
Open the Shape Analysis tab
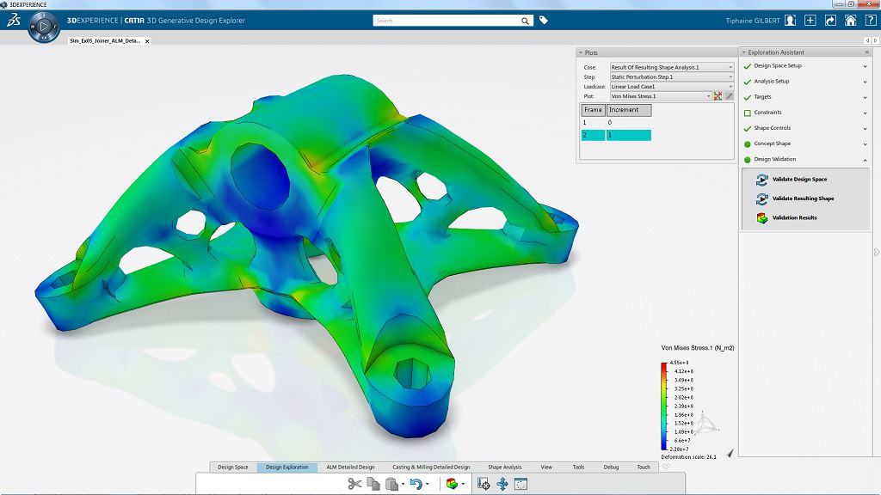tap(505, 467)
